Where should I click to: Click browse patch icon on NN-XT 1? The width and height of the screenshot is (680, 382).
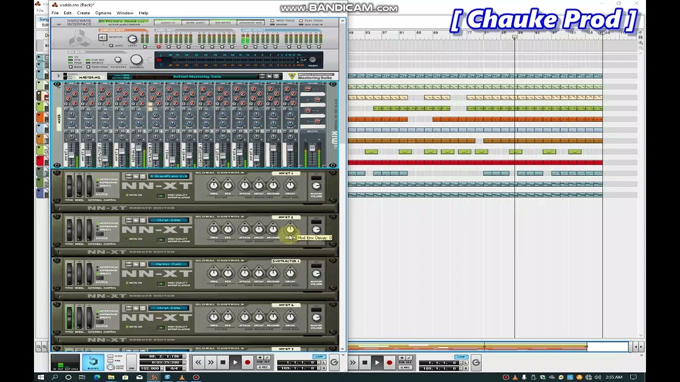tap(135, 176)
